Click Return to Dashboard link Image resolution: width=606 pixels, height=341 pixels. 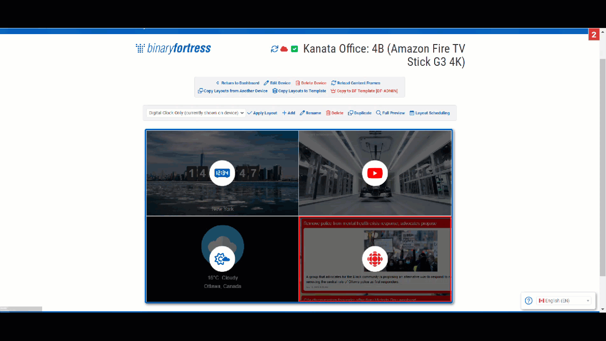click(x=237, y=83)
